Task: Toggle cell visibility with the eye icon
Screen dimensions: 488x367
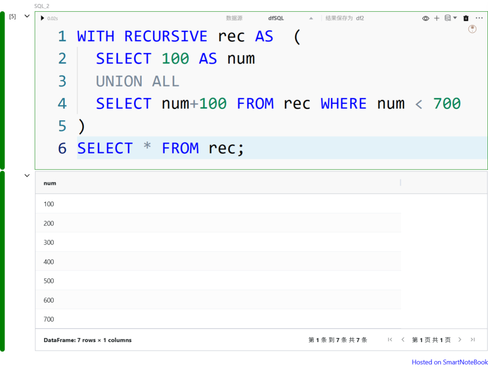Action: [426, 18]
